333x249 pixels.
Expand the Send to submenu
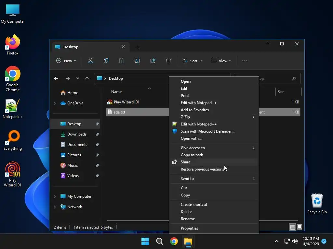click(x=214, y=179)
